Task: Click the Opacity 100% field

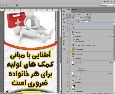Action: (x=87, y=18)
